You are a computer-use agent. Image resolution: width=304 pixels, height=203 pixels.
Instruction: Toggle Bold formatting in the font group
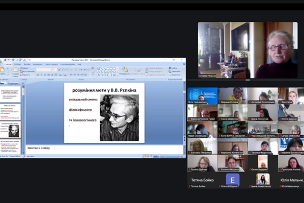pyautogui.click(x=38, y=75)
